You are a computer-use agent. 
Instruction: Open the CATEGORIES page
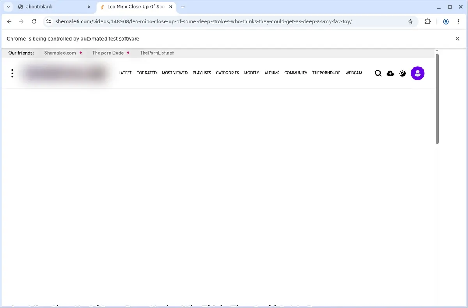[227, 73]
